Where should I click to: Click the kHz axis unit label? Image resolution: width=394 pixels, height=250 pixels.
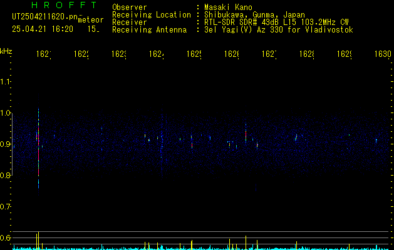click(6, 51)
